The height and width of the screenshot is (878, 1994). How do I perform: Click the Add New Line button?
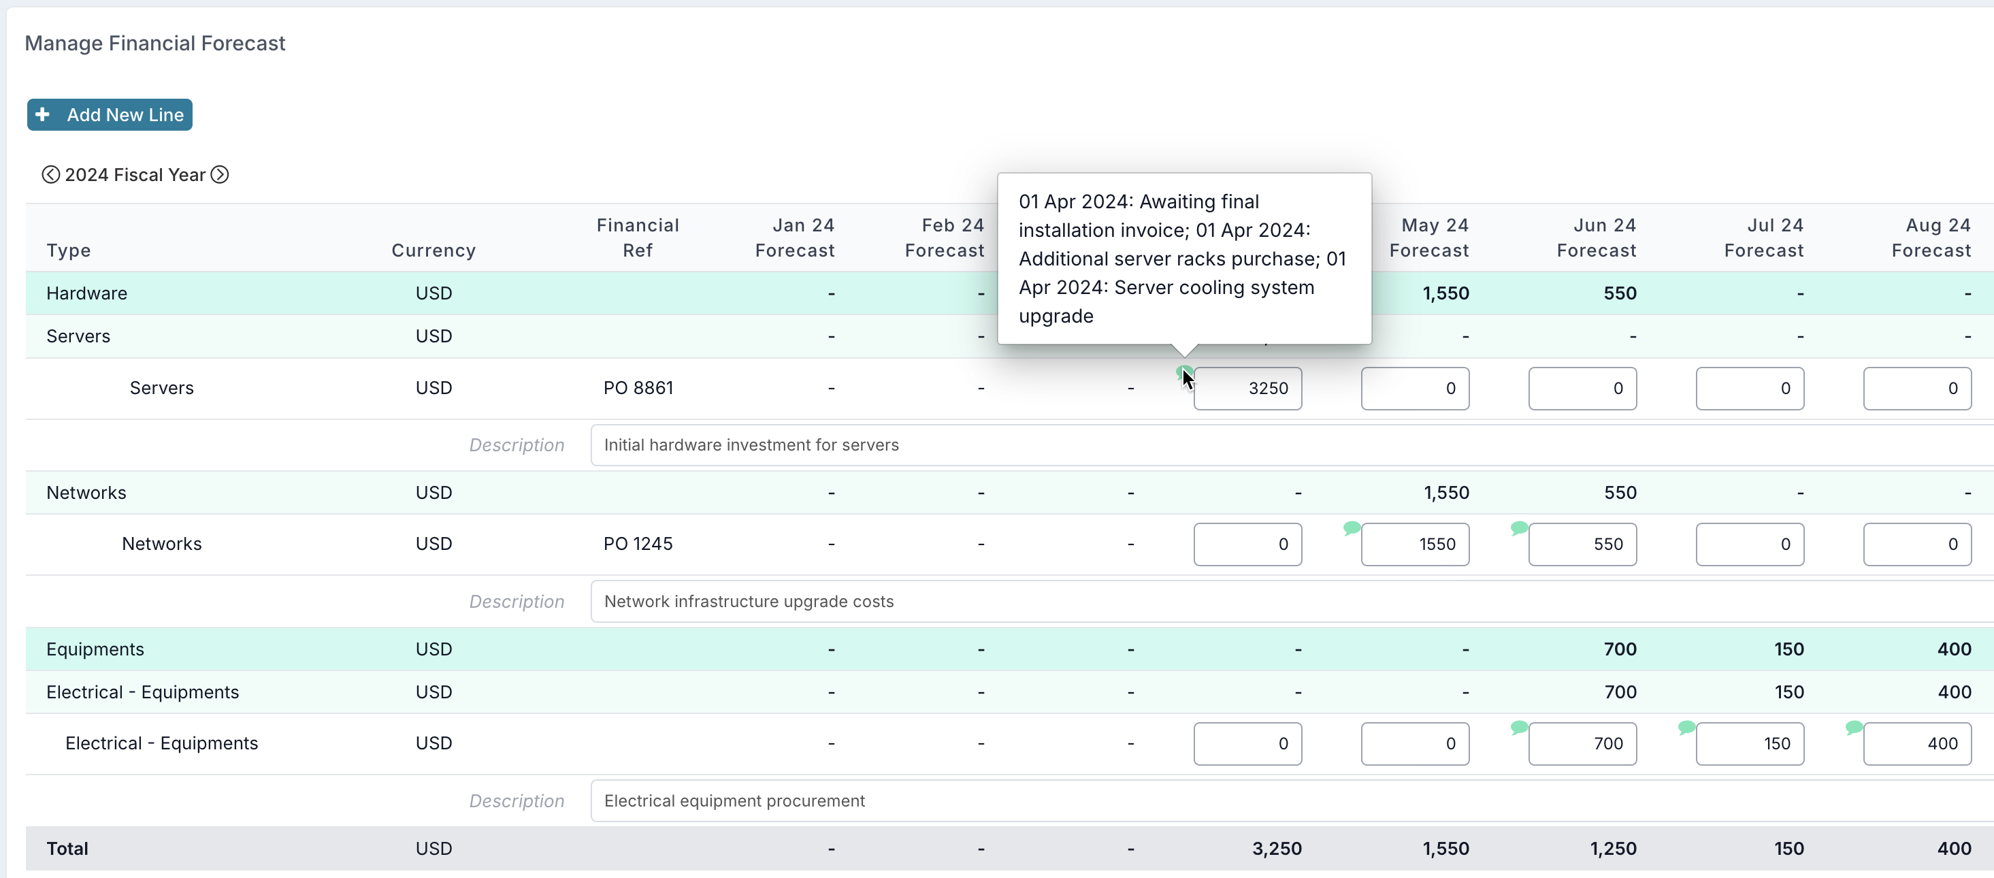(x=109, y=114)
